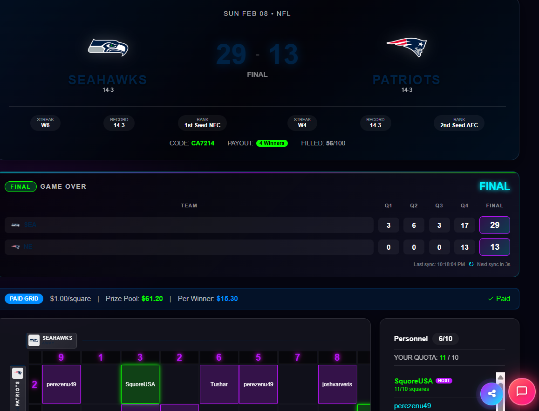Click the sync refresh icon
The image size is (539, 411).
pos(471,264)
